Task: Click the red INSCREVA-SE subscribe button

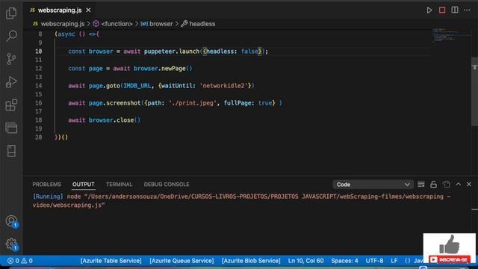Action: point(450,259)
